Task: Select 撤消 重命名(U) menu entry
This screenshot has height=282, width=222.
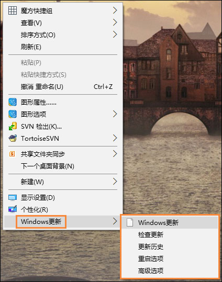Action: point(63,87)
